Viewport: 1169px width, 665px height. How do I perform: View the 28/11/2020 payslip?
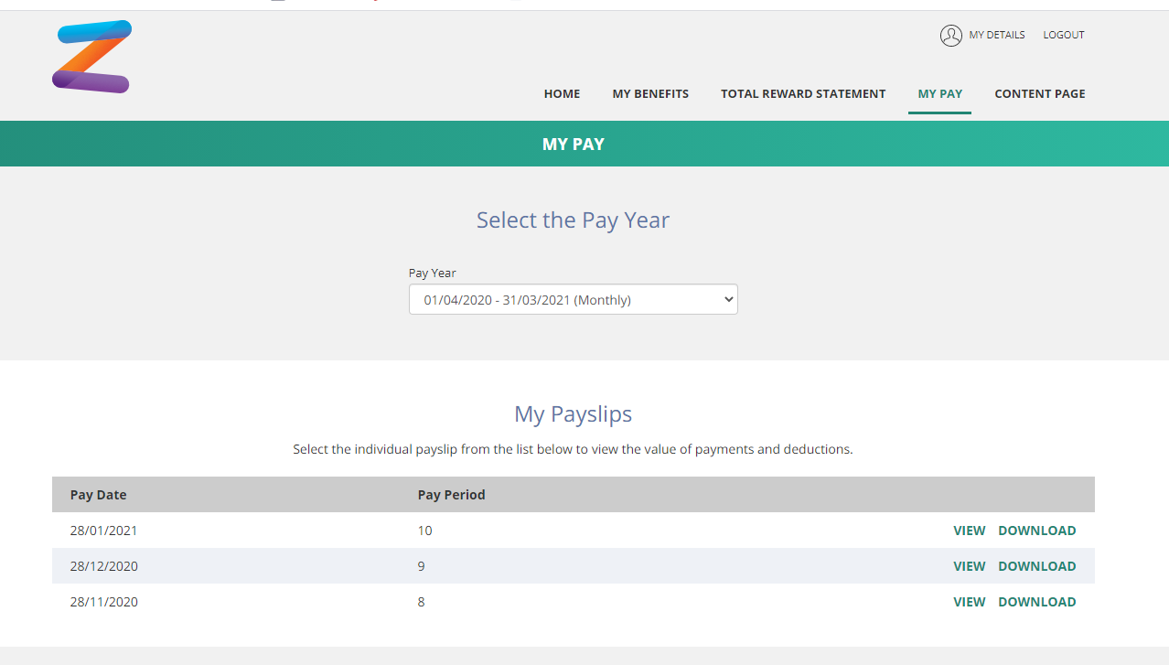tap(969, 602)
